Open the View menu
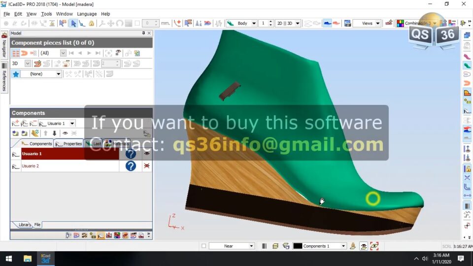This screenshot has width=473, height=266. point(32,14)
